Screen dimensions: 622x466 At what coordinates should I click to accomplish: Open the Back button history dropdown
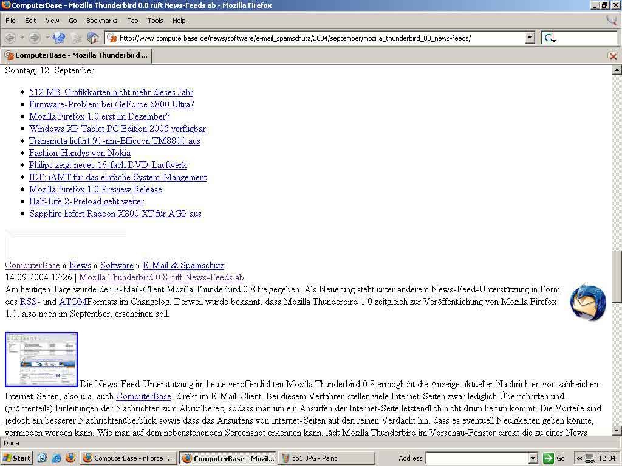tap(22, 38)
